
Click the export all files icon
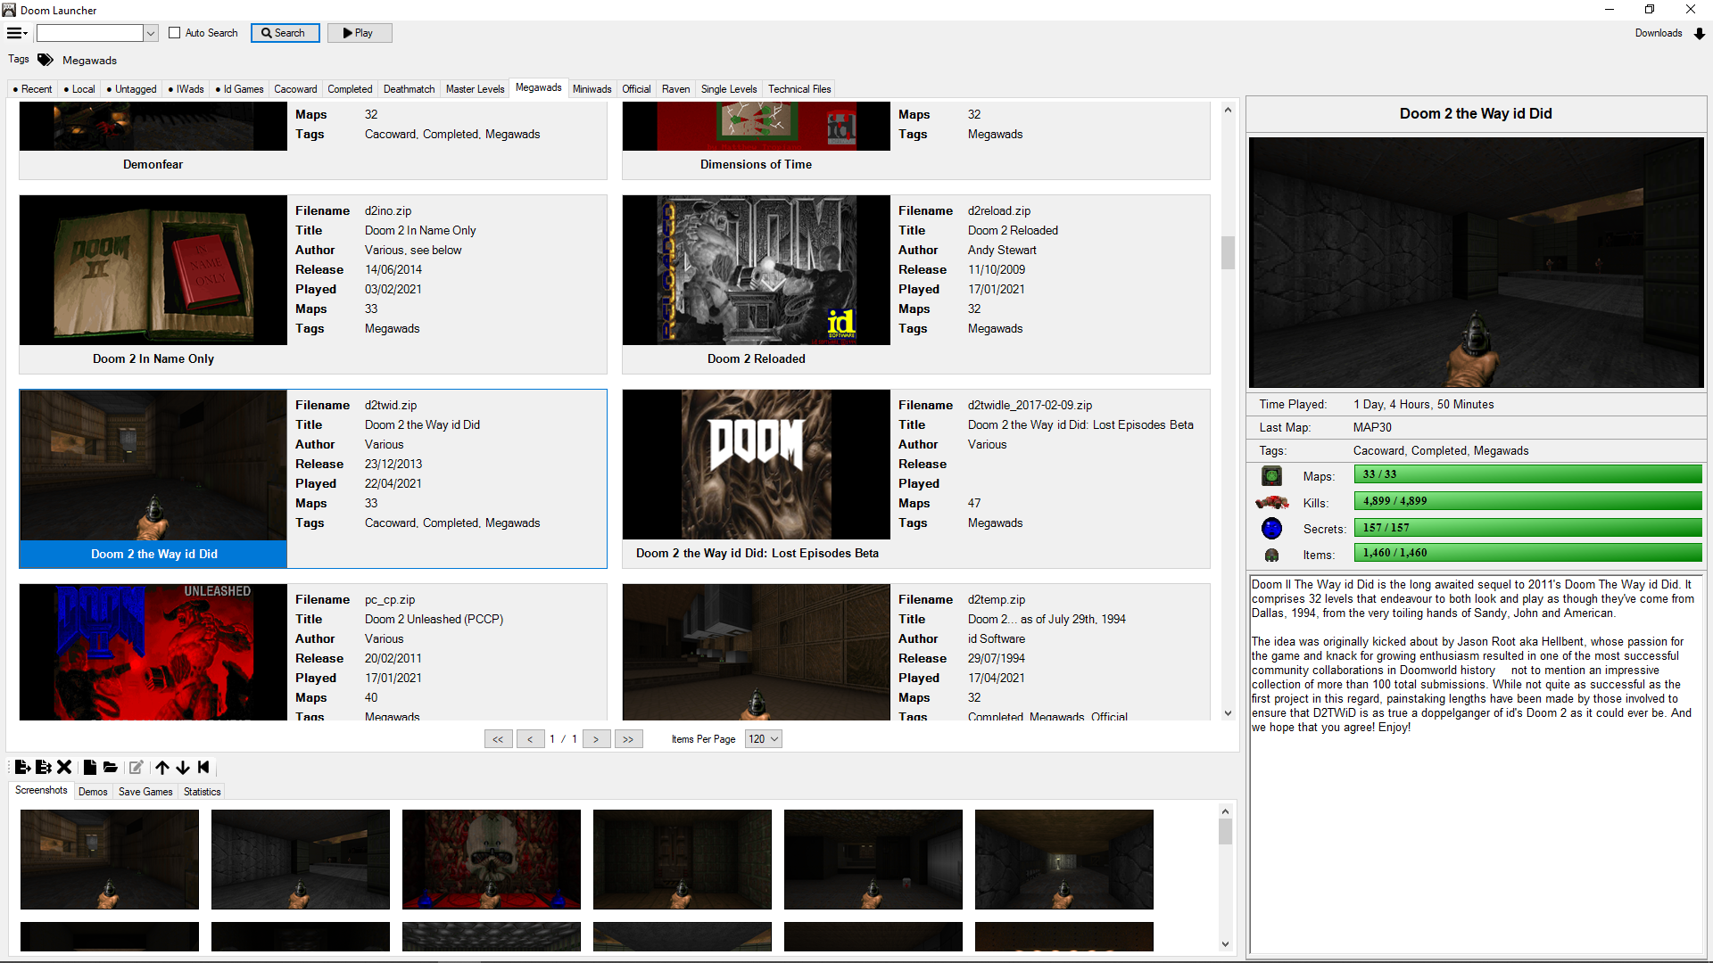point(43,767)
